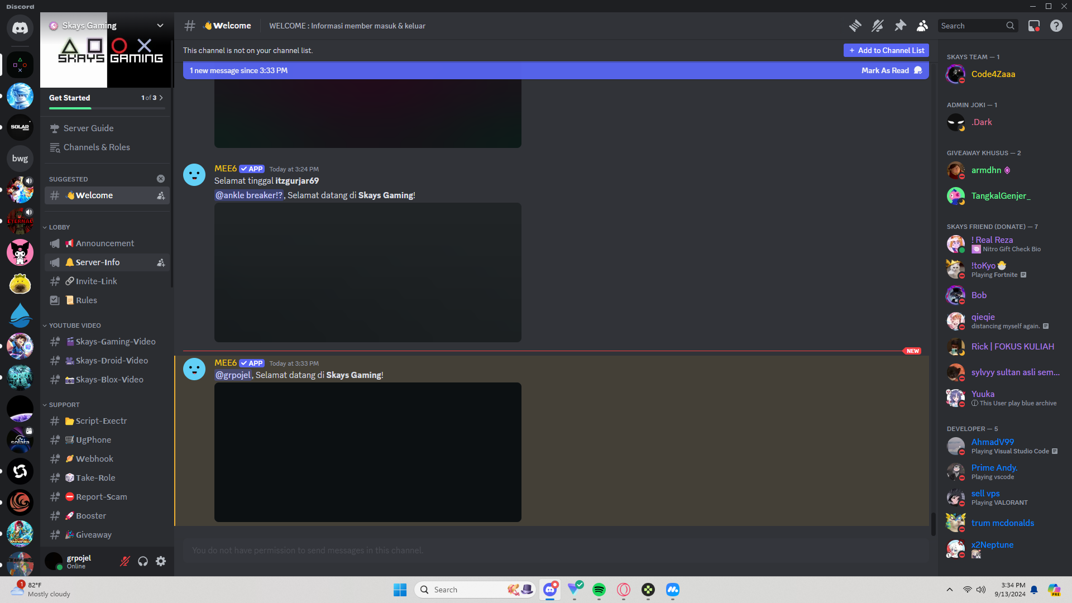The image size is (1072, 603).
Task: Open member AhmadV99 profile
Action: [x=1003, y=446]
